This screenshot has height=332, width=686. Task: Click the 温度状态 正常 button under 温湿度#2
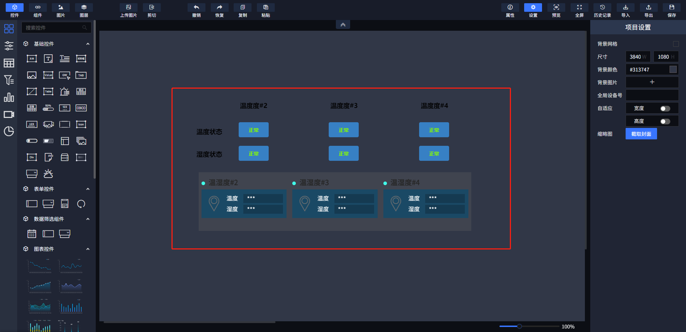pos(253,130)
